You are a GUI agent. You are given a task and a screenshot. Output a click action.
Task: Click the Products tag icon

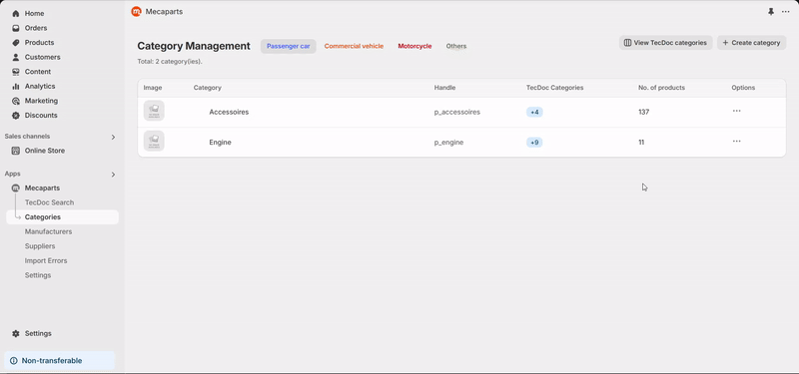point(16,43)
